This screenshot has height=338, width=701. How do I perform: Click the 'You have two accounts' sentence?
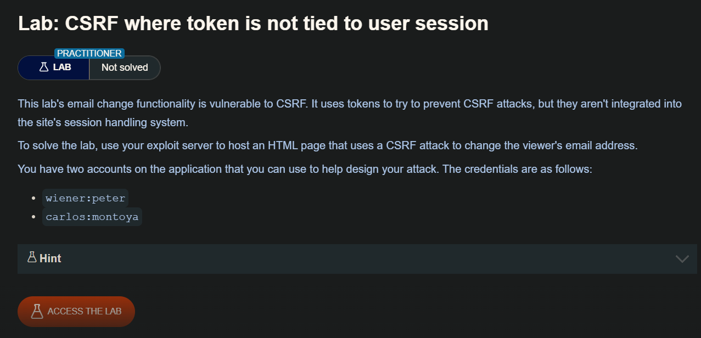click(x=305, y=168)
